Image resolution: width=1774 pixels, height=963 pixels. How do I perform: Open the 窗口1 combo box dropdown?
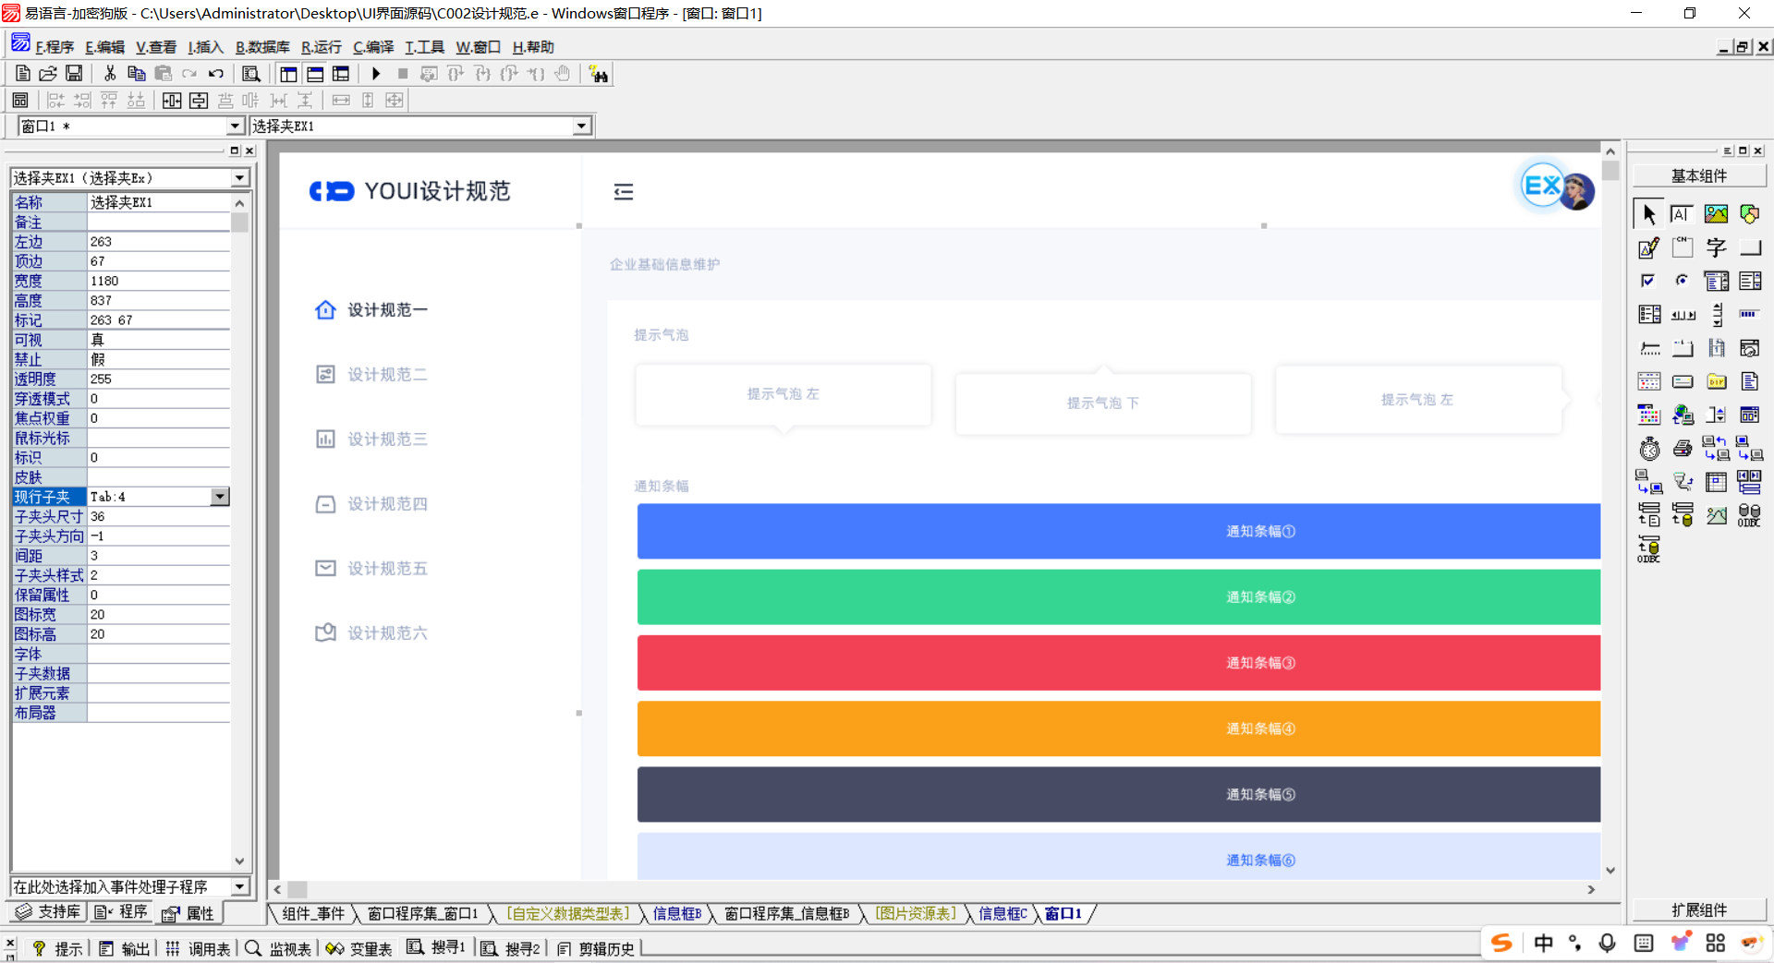[x=235, y=126]
